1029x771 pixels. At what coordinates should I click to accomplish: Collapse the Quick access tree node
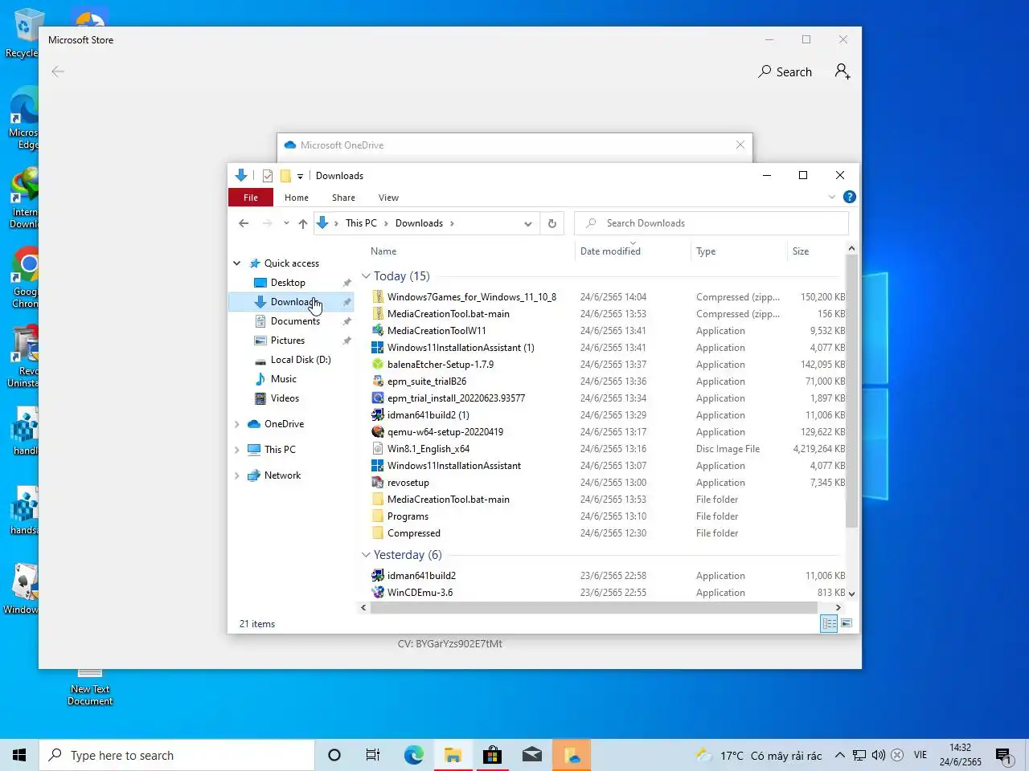[237, 263]
